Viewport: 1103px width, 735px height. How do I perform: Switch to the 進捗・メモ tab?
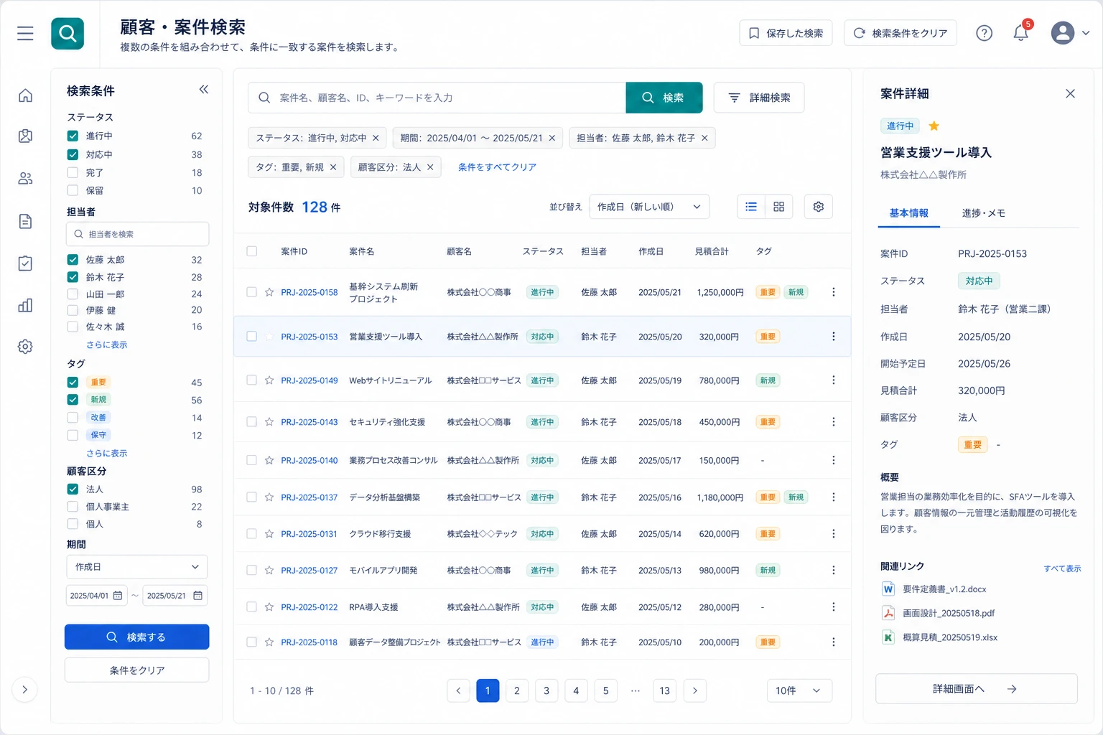tap(983, 213)
